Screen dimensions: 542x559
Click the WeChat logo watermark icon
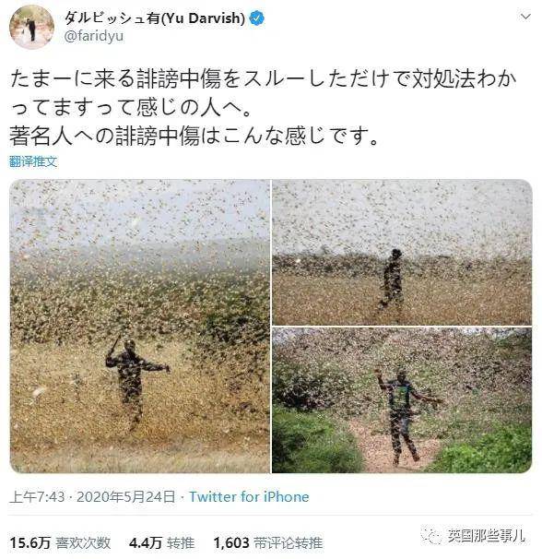(x=431, y=535)
